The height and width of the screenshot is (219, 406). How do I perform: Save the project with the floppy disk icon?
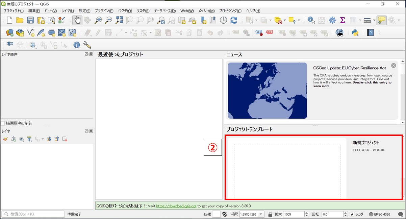tap(30, 20)
